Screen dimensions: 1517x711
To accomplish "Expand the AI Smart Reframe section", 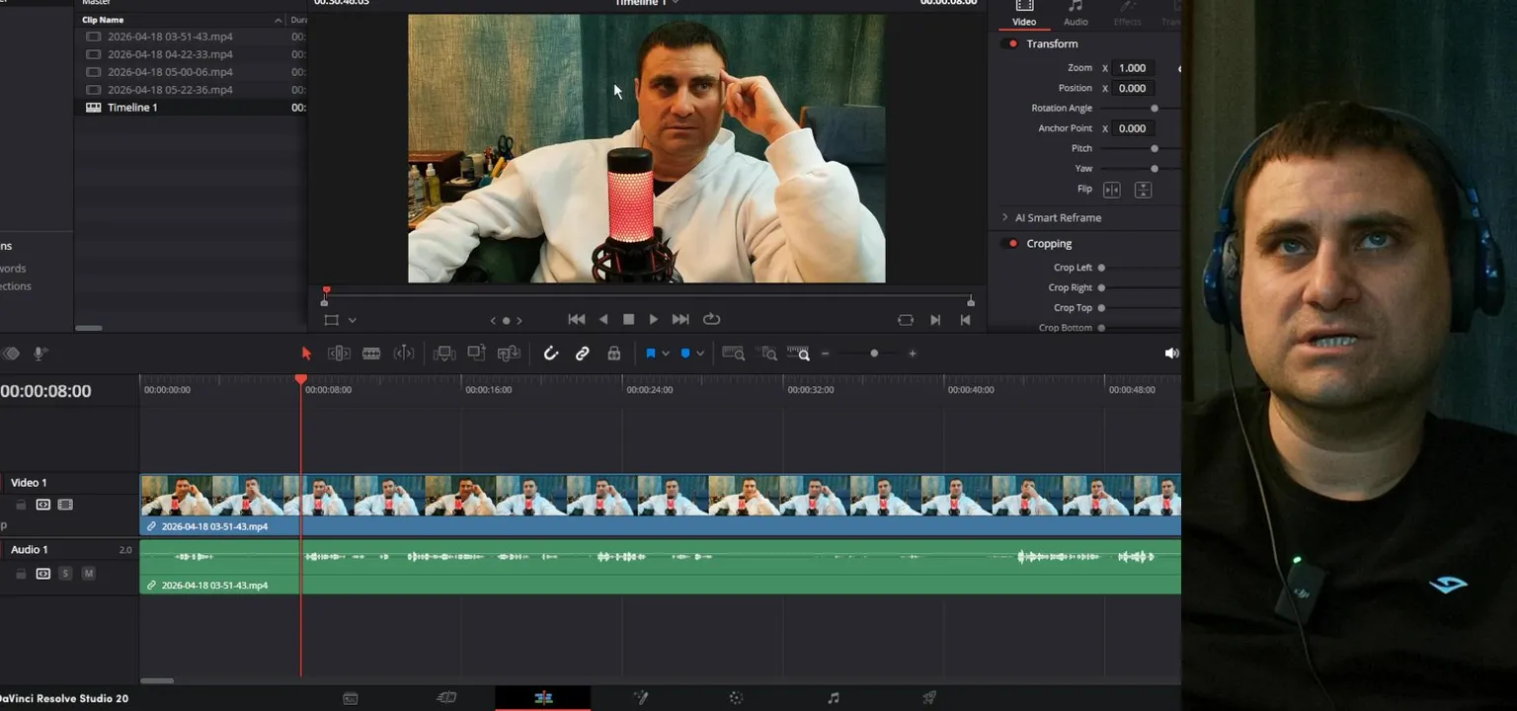I will [x=1004, y=217].
